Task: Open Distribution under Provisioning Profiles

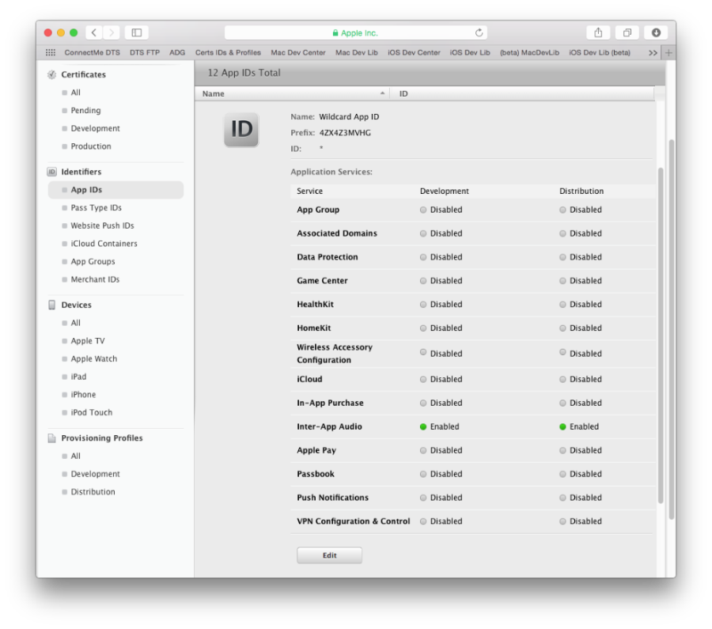Action: [x=93, y=492]
